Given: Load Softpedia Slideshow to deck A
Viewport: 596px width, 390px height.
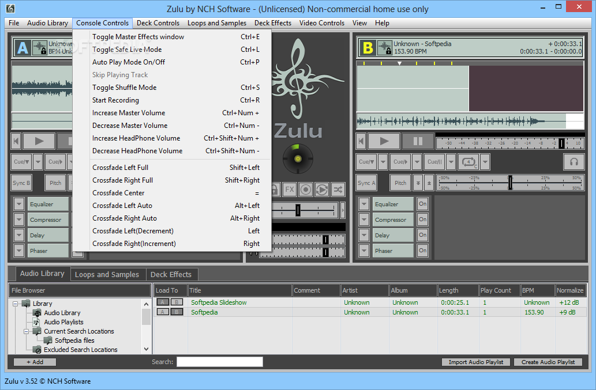Looking at the screenshot, I should pos(163,302).
